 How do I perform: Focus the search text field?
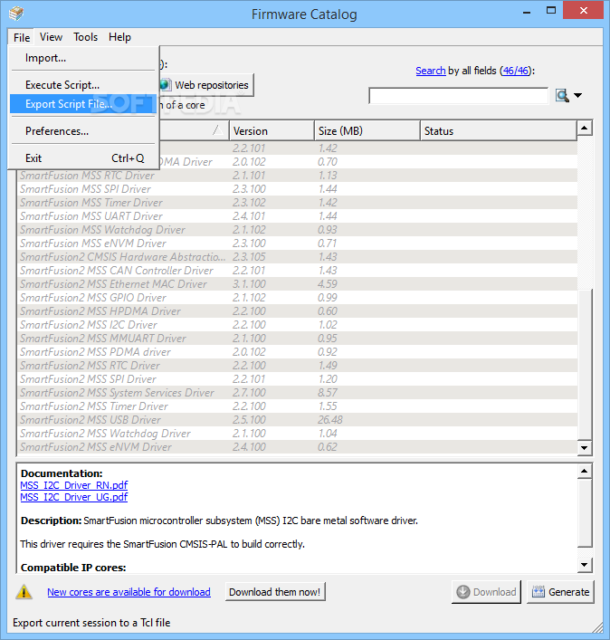coord(459,96)
